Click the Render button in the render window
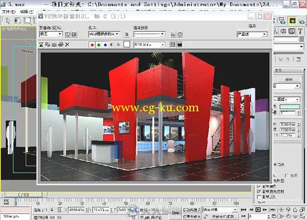Viewport: 307px width, 220px height. click(252, 26)
